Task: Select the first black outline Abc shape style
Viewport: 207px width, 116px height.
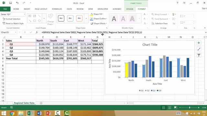Action: point(61,18)
